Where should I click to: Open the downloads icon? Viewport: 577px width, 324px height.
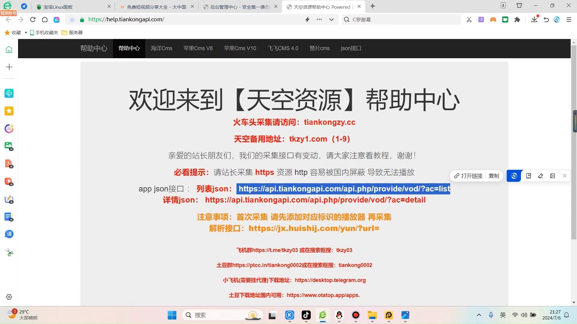[534, 19]
